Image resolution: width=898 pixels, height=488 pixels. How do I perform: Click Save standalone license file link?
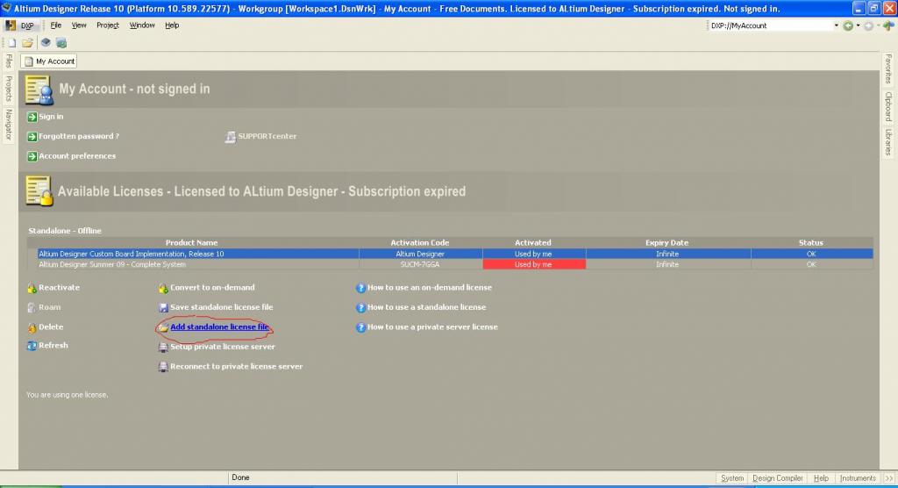(222, 307)
